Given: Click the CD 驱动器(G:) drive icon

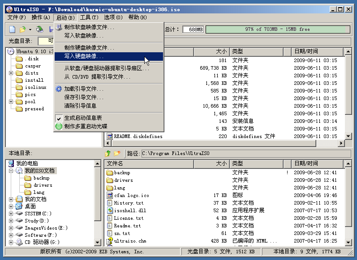Looking at the screenshot, I should coord(19,242).
